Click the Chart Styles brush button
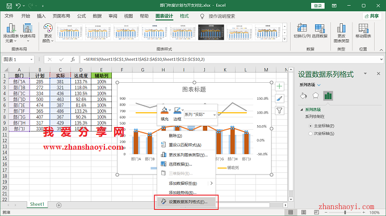The height and width of the screenshot is (216, 386). [x=279, y=99]
